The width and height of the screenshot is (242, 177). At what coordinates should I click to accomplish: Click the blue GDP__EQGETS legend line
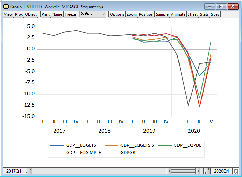(x=57, y=146)
